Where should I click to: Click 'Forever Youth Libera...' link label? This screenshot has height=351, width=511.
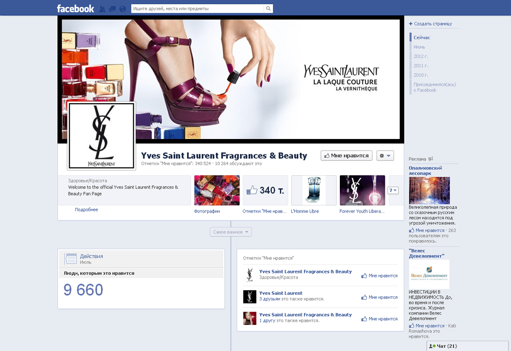click(x=362, y=211)
